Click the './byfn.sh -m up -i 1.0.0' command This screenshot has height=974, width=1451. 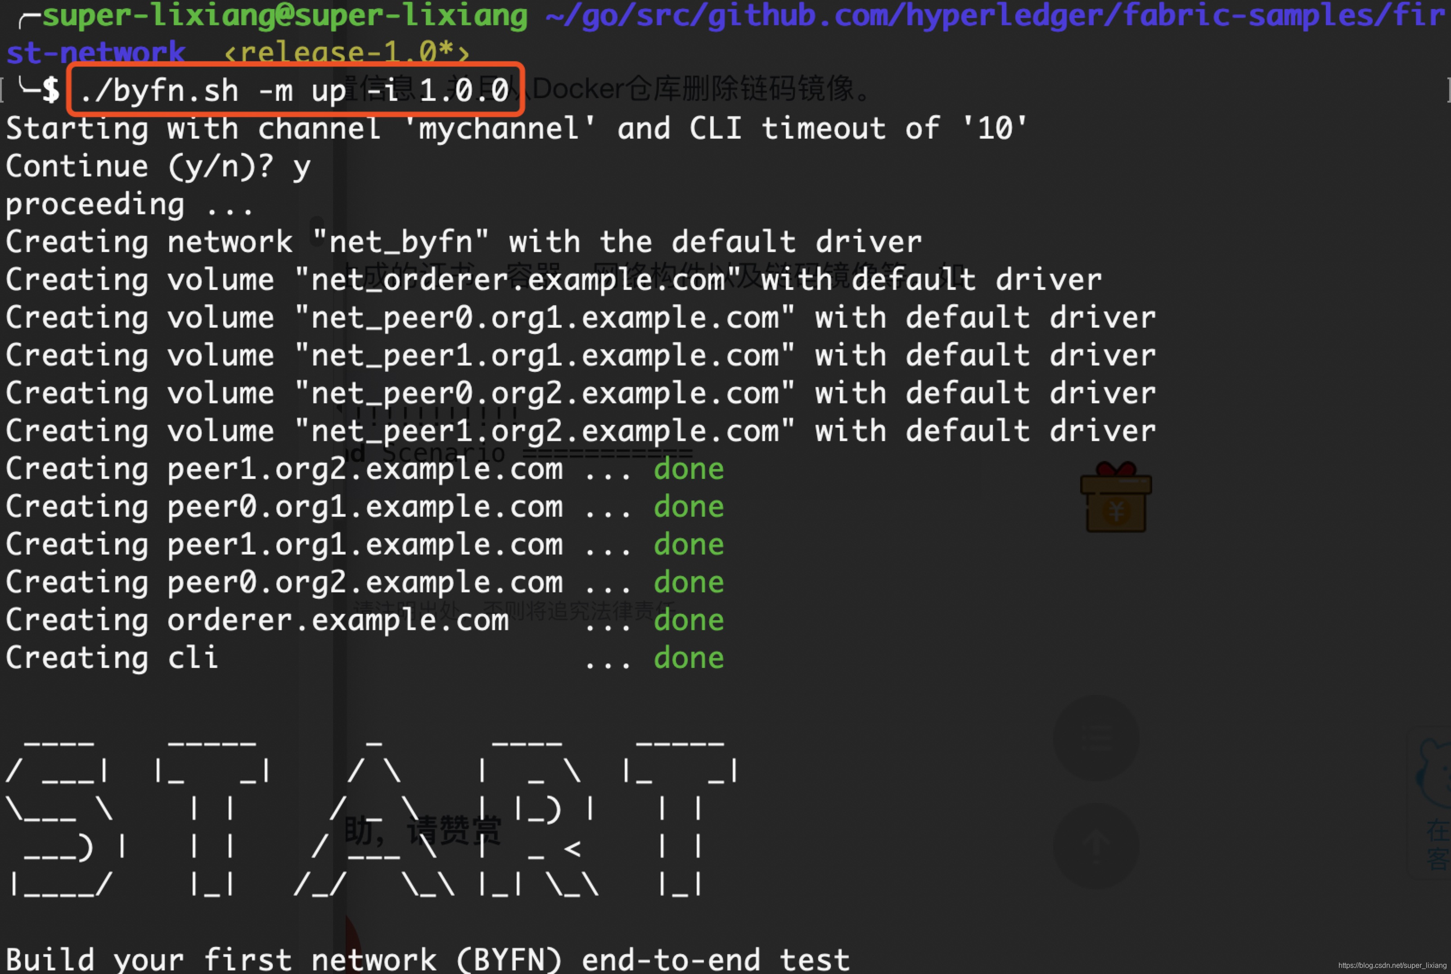click(x=295, y=90)
